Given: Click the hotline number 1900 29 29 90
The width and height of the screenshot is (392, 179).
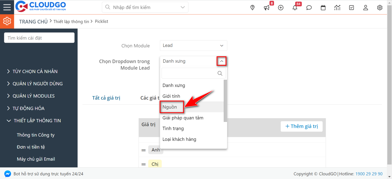Looking at the screenshot, I should click(x=369, y=173).
